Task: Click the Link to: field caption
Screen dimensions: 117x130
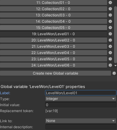Action: (x=6, y=121)
